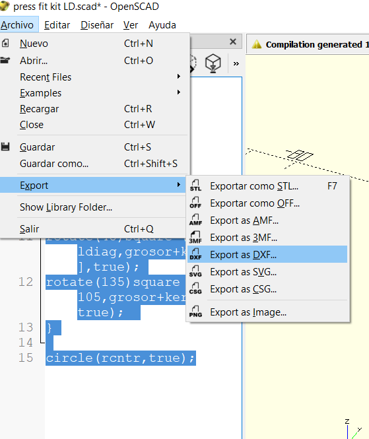Open the Ver menu

131,25
